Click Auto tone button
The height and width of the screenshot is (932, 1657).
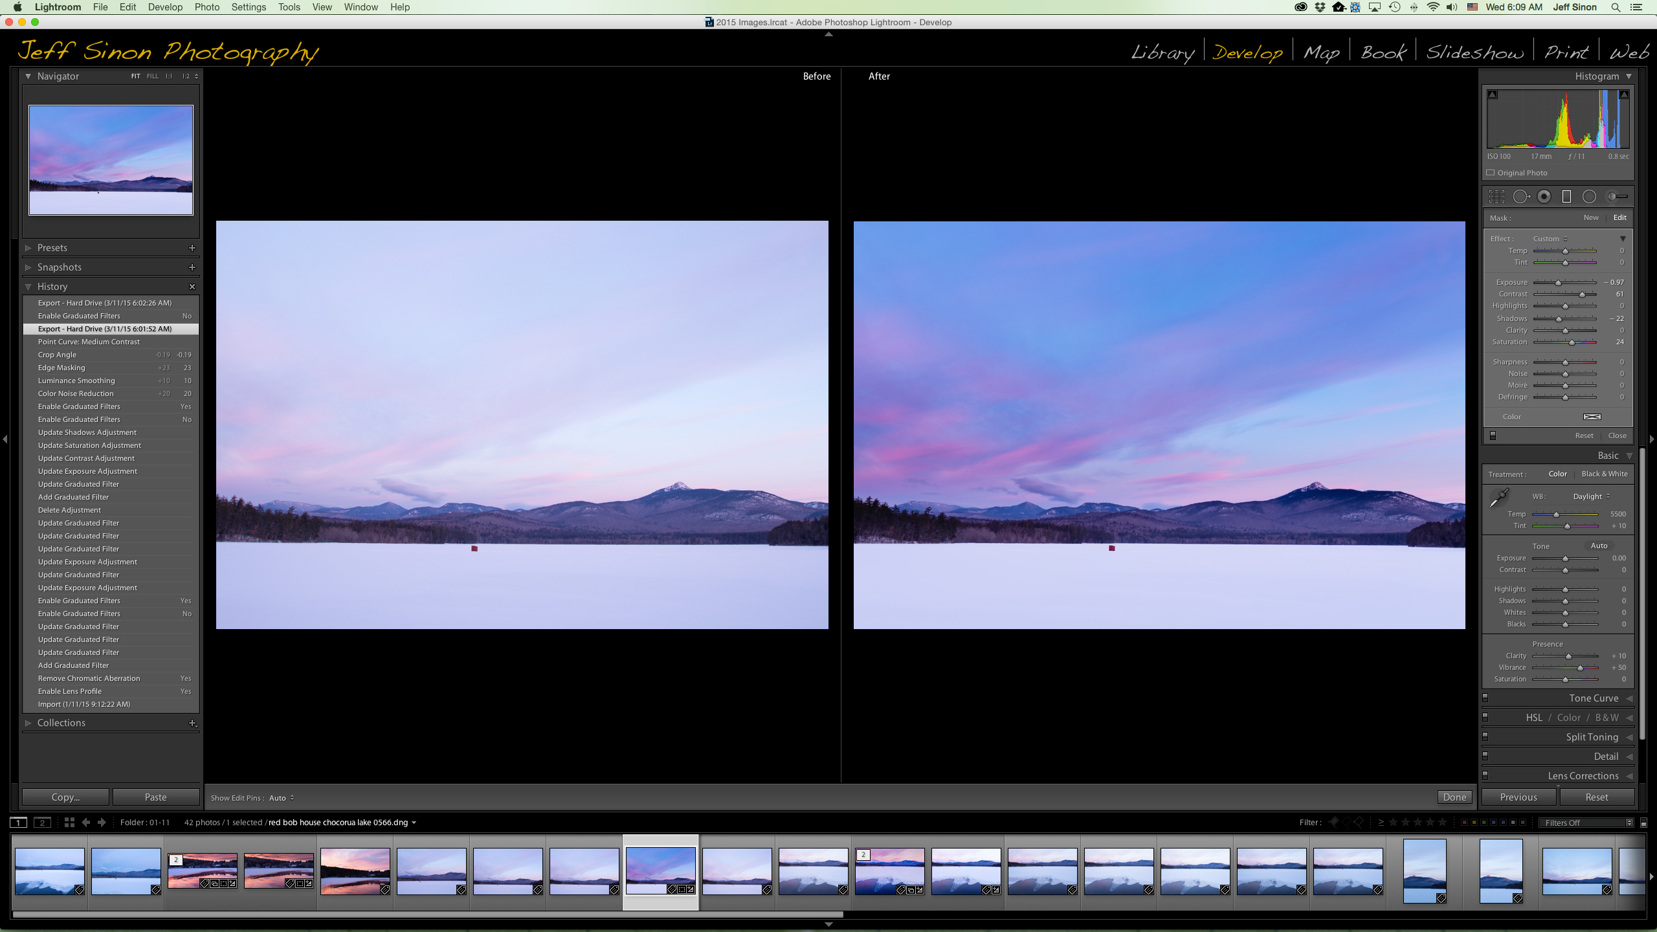[x=1599, y=546]
